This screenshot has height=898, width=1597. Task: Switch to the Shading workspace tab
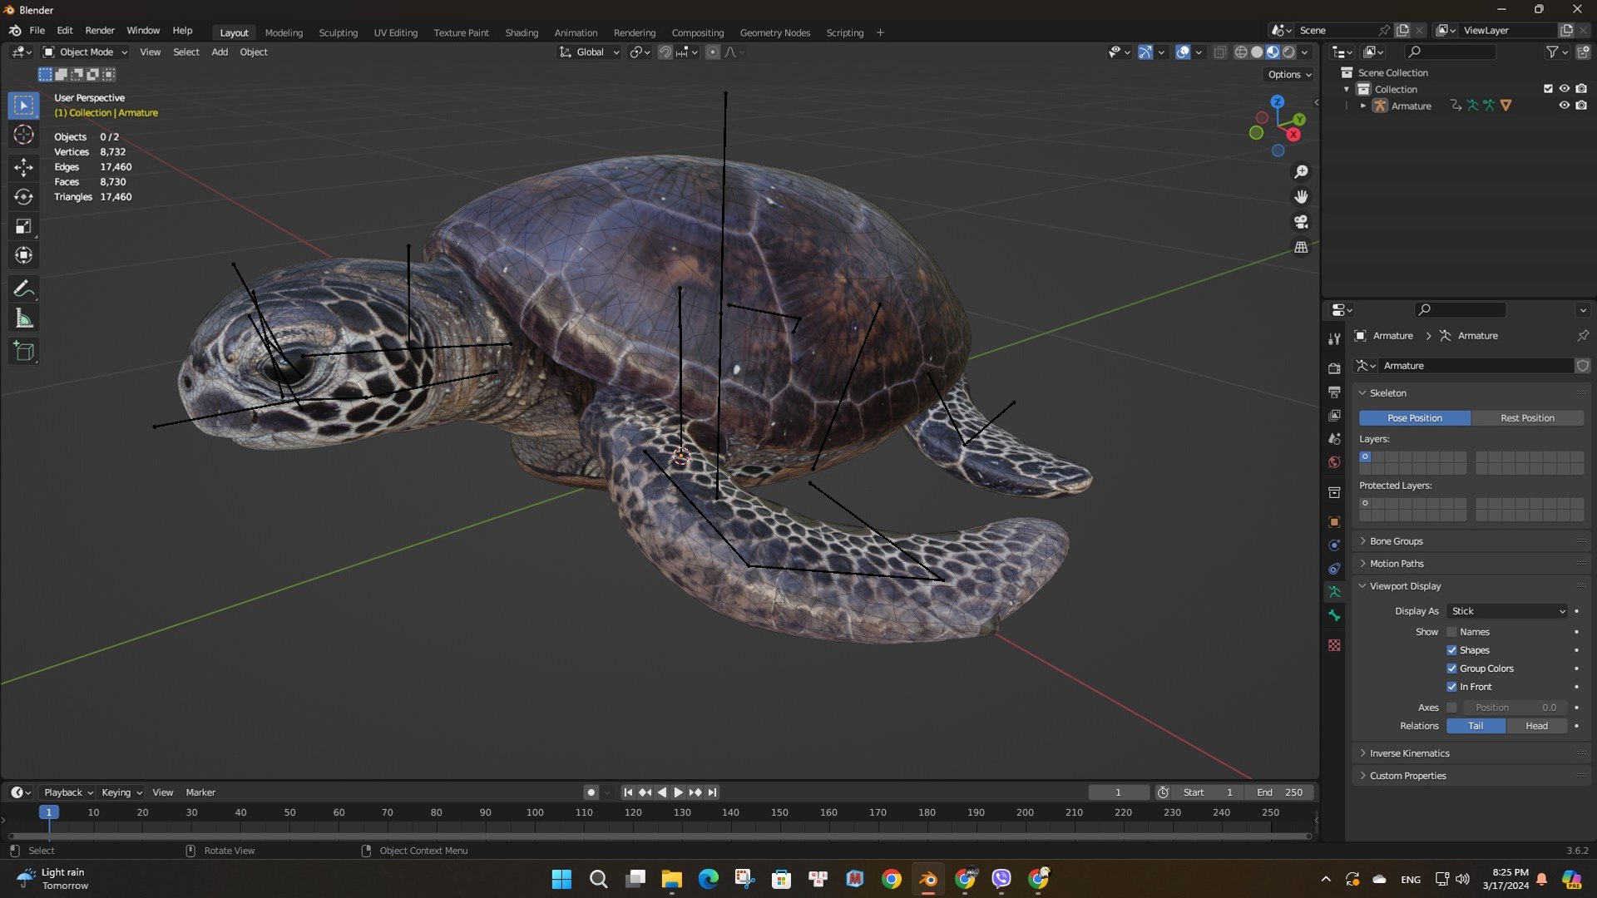[x=522, y=32]
